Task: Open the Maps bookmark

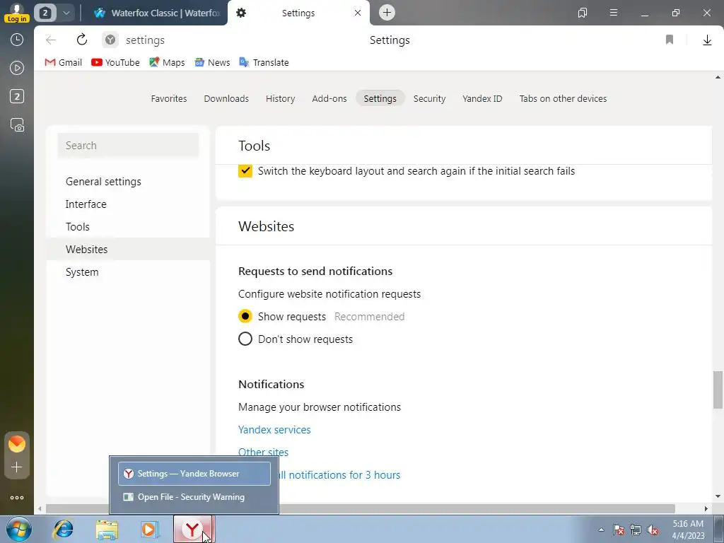Action: pos(167,62)
